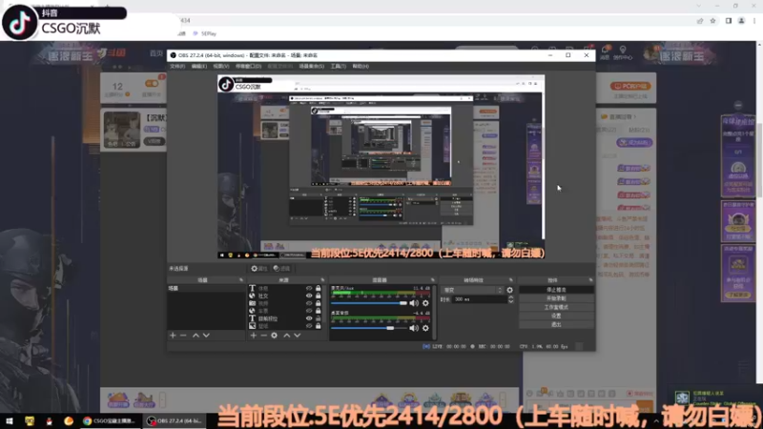The image size is (763, 429).
Task: Open 5EPlay bookmark in Chrome
Action: tap(205, 33)
